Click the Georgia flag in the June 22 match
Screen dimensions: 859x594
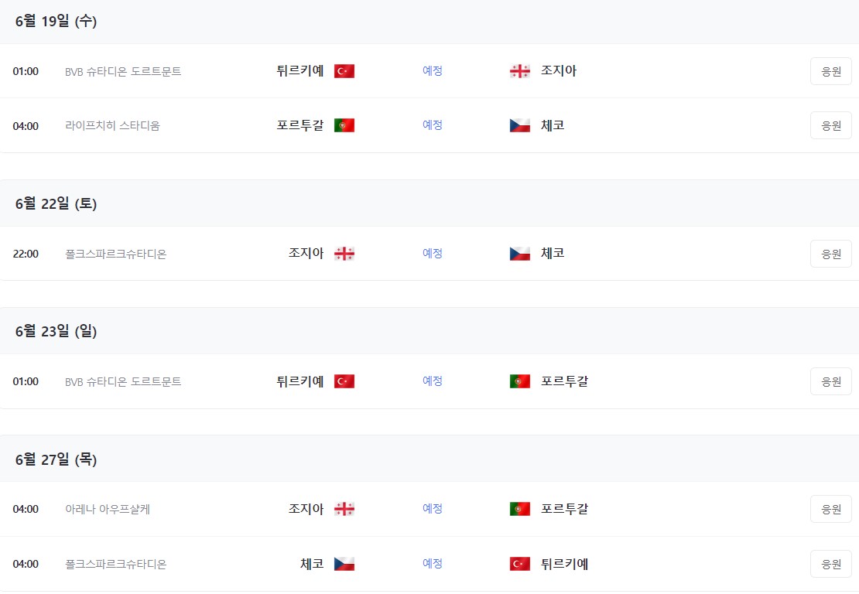click(x=343, y=253)
